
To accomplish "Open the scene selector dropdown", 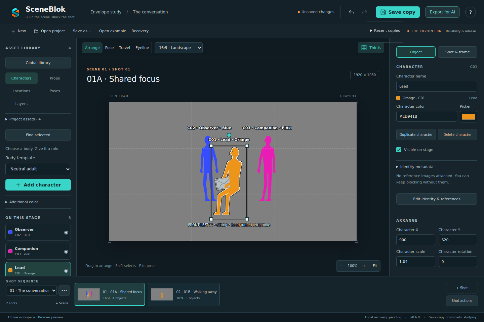I will coord(31,290).
